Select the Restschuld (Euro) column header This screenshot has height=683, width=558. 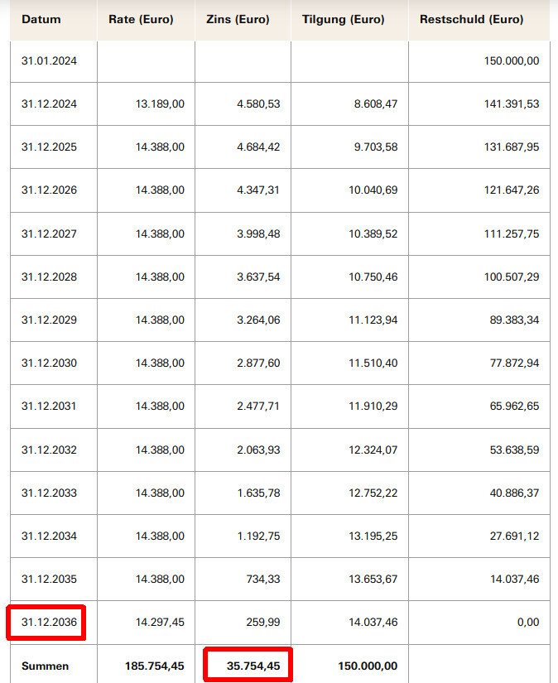pyautogui.click(x=472, y=19)
